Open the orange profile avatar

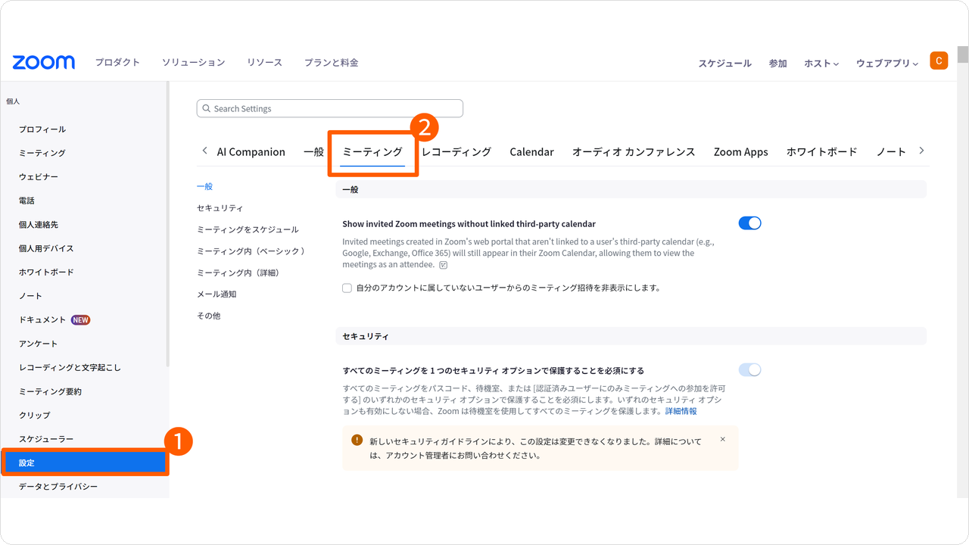[939, 61]
